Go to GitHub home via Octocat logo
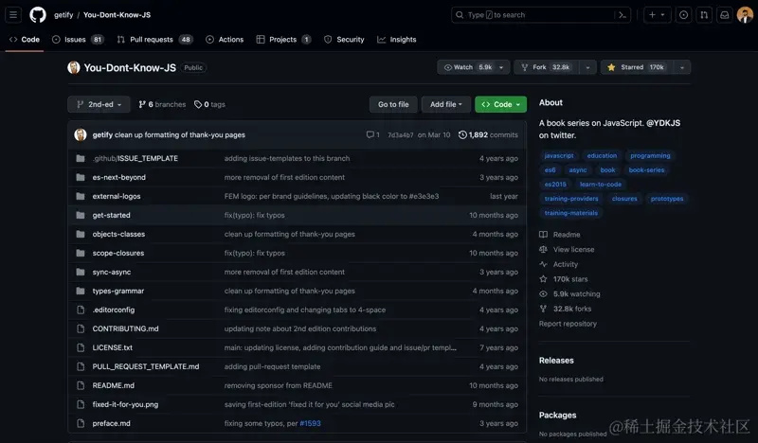 tap(38, 15)
